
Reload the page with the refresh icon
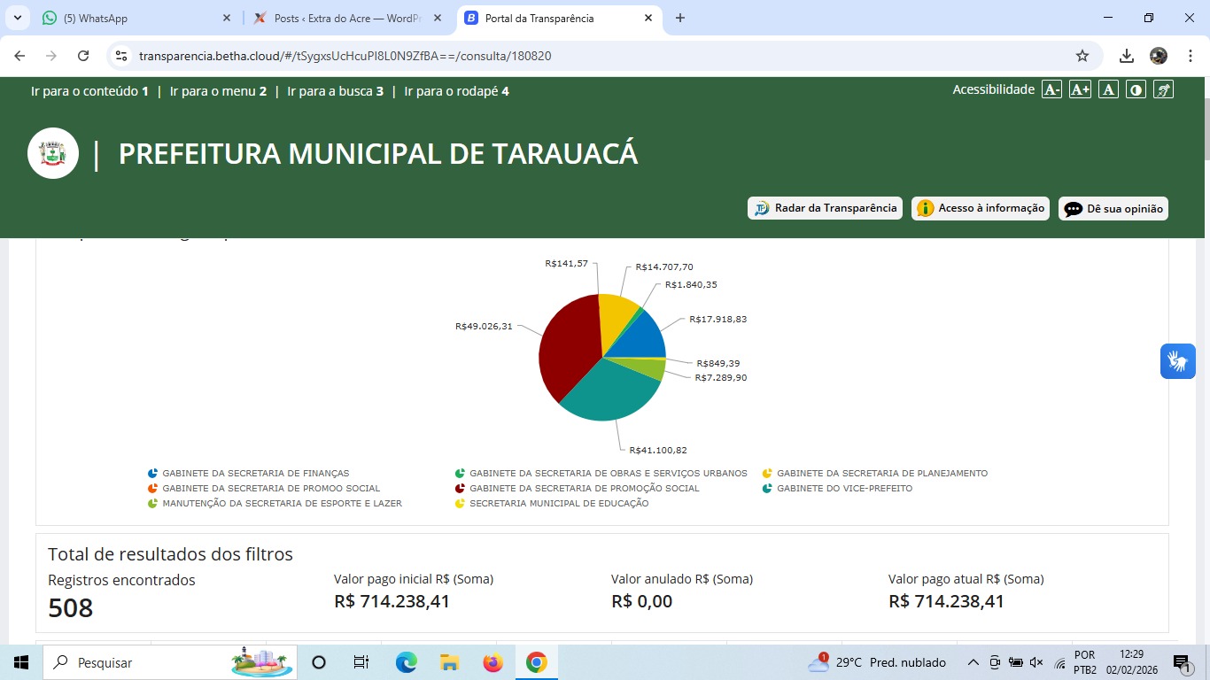pyautogui.click(x=83, y=56)
